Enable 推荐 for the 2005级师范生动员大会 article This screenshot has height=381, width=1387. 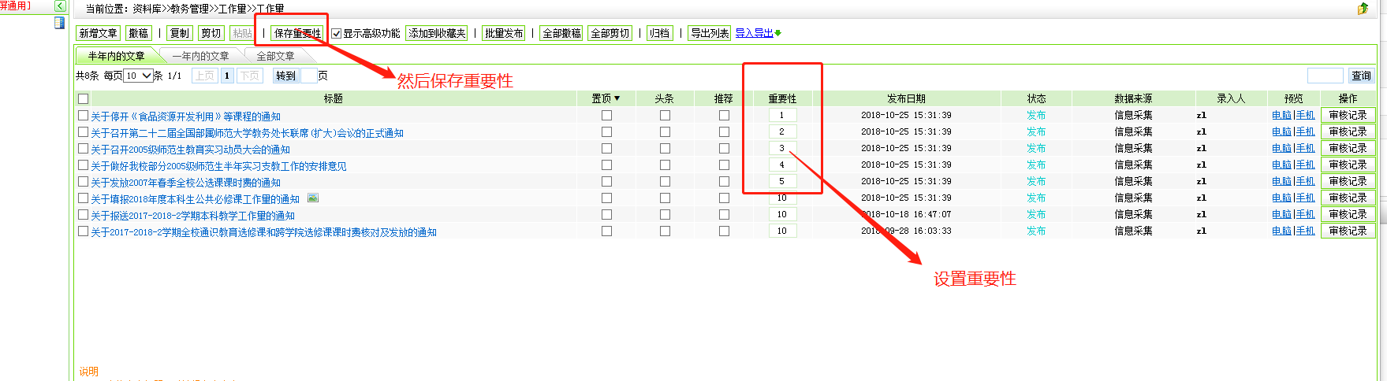point(724,149)
